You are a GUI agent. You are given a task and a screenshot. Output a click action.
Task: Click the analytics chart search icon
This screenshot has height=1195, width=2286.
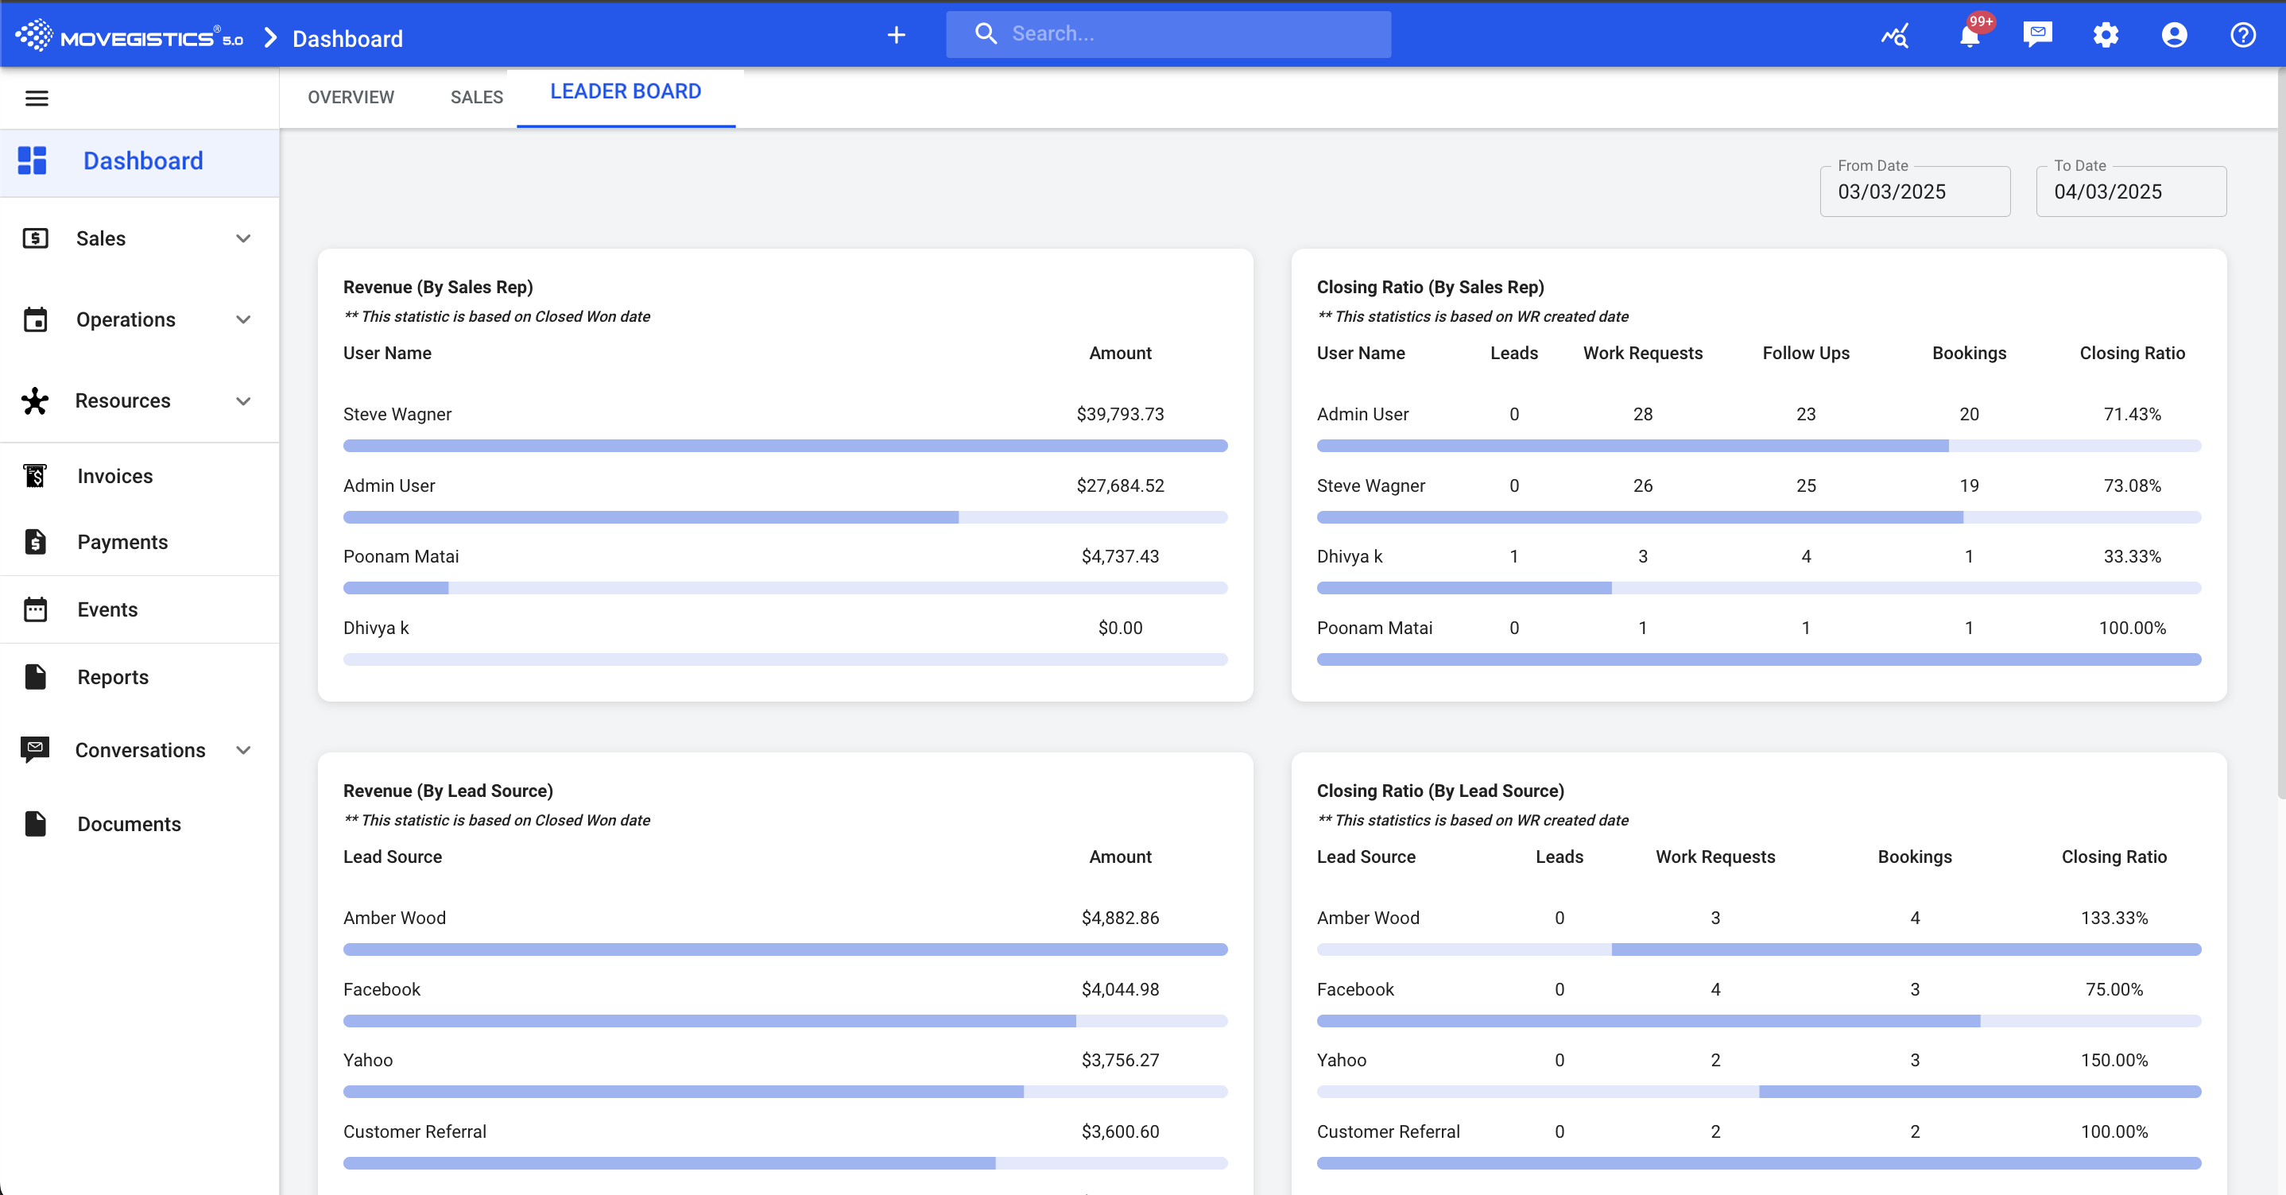pyautogui.click(x=1895, y=37)
